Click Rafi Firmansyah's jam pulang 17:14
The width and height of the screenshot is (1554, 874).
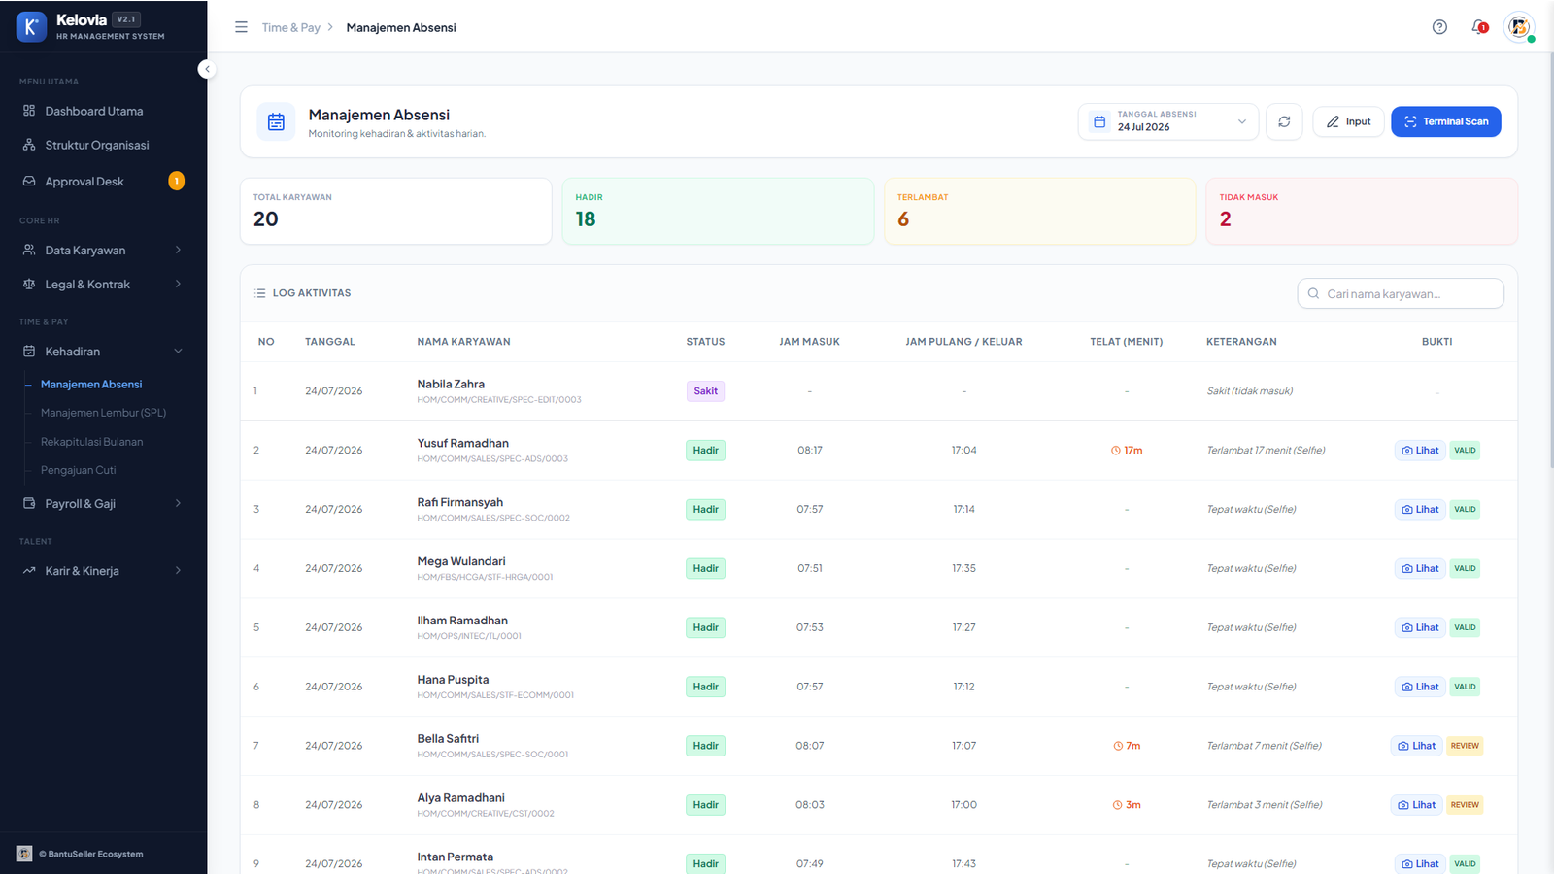click(963, 509)
